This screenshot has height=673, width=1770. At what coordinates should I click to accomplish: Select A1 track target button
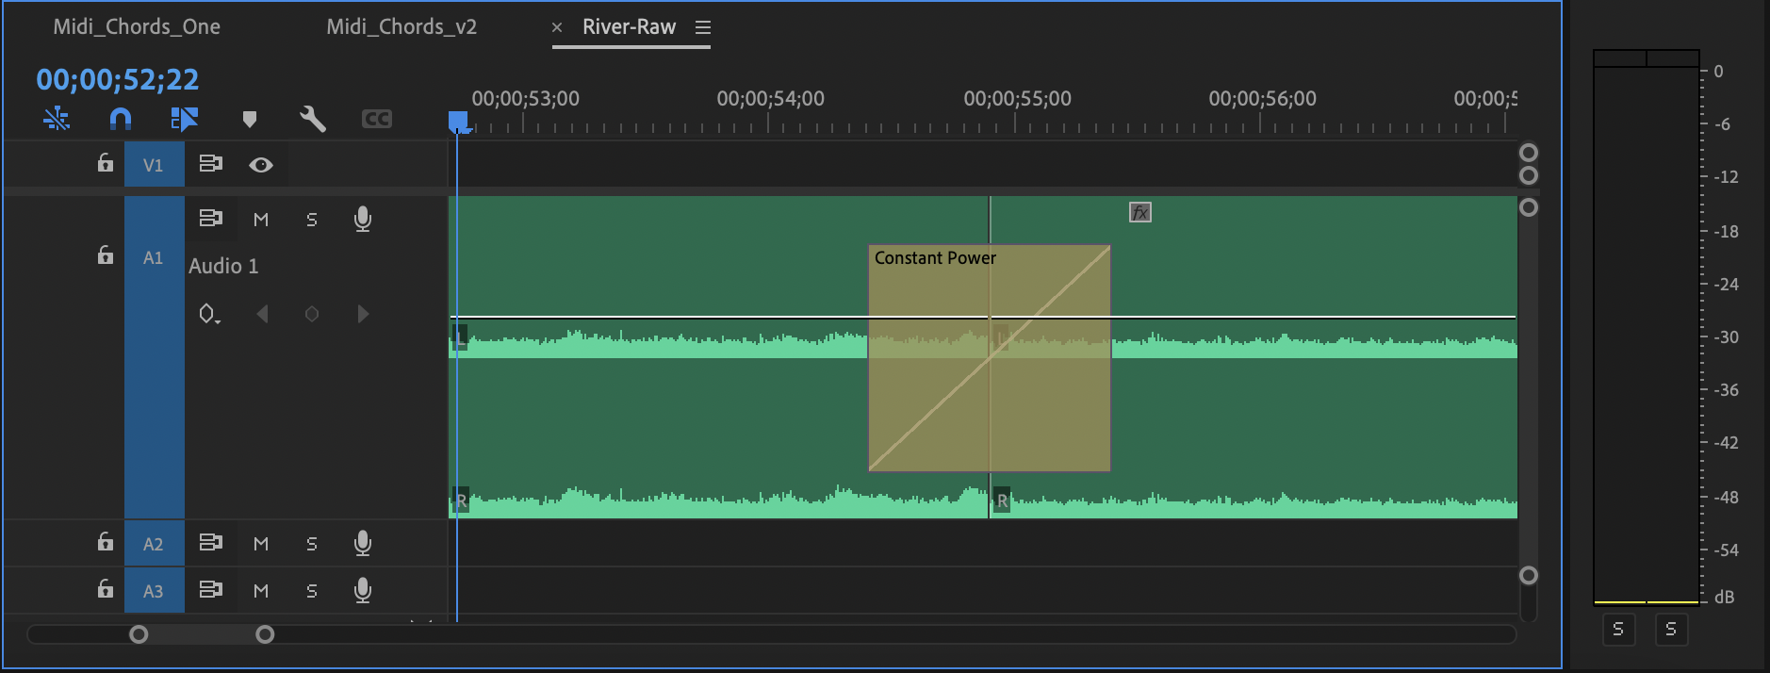(x=154, y=356)
